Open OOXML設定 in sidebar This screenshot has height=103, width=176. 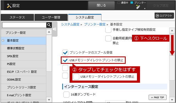[x=24, y=80]
